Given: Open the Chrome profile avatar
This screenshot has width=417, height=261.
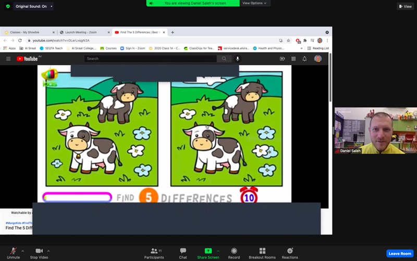Looking at the screenshot, I should (320, 41).
